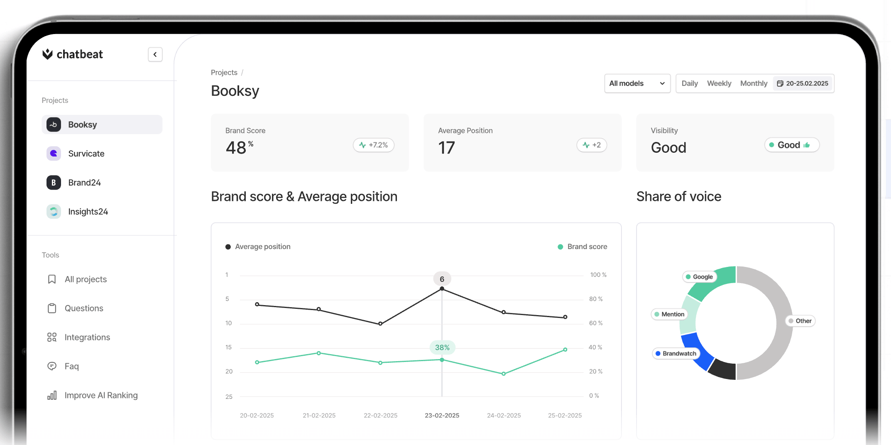Open the Faq page

coord(72,366)
